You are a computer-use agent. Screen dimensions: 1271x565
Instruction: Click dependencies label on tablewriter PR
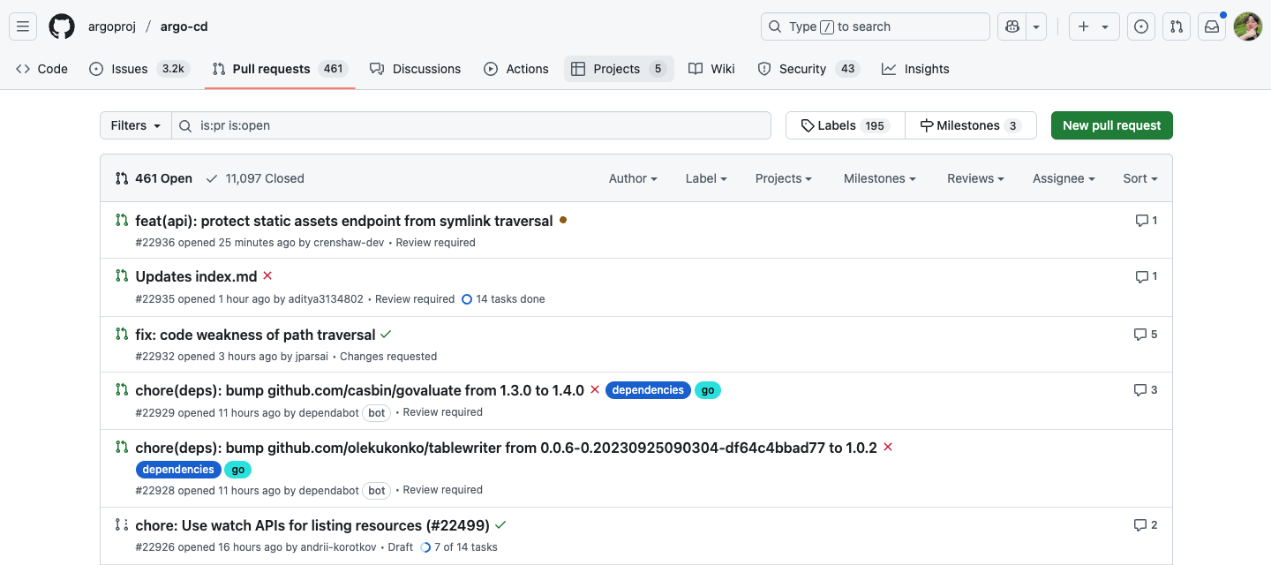(178, 470)
